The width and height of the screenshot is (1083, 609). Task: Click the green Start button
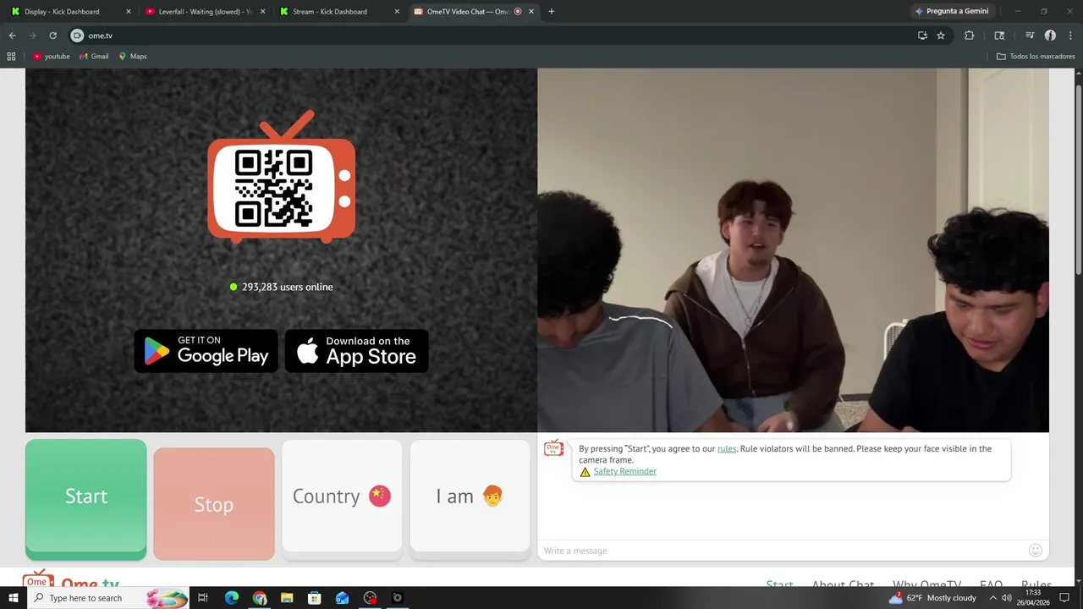coord(86,498)
